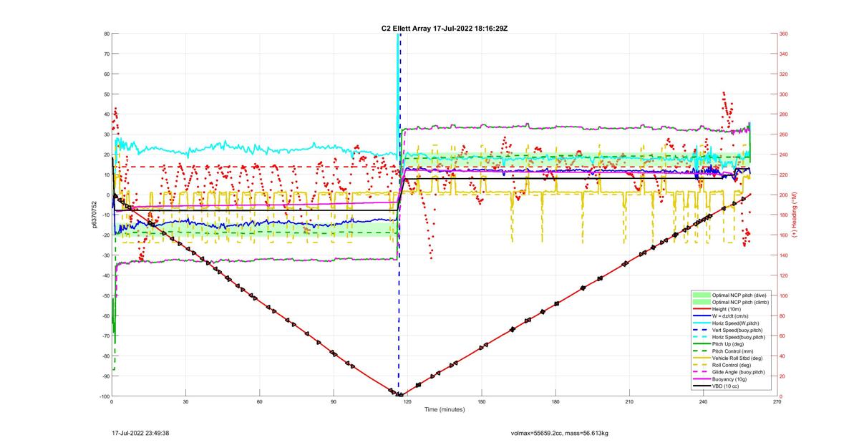The image size is (859, 445).
Task: Select legend entry 'Optimal NCP pitch (climb)'
Action: pos(740,302)
